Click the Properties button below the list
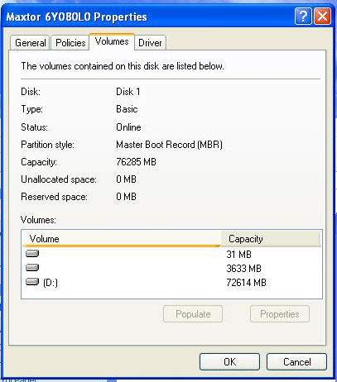337x382 pixels. coord(280,314)
